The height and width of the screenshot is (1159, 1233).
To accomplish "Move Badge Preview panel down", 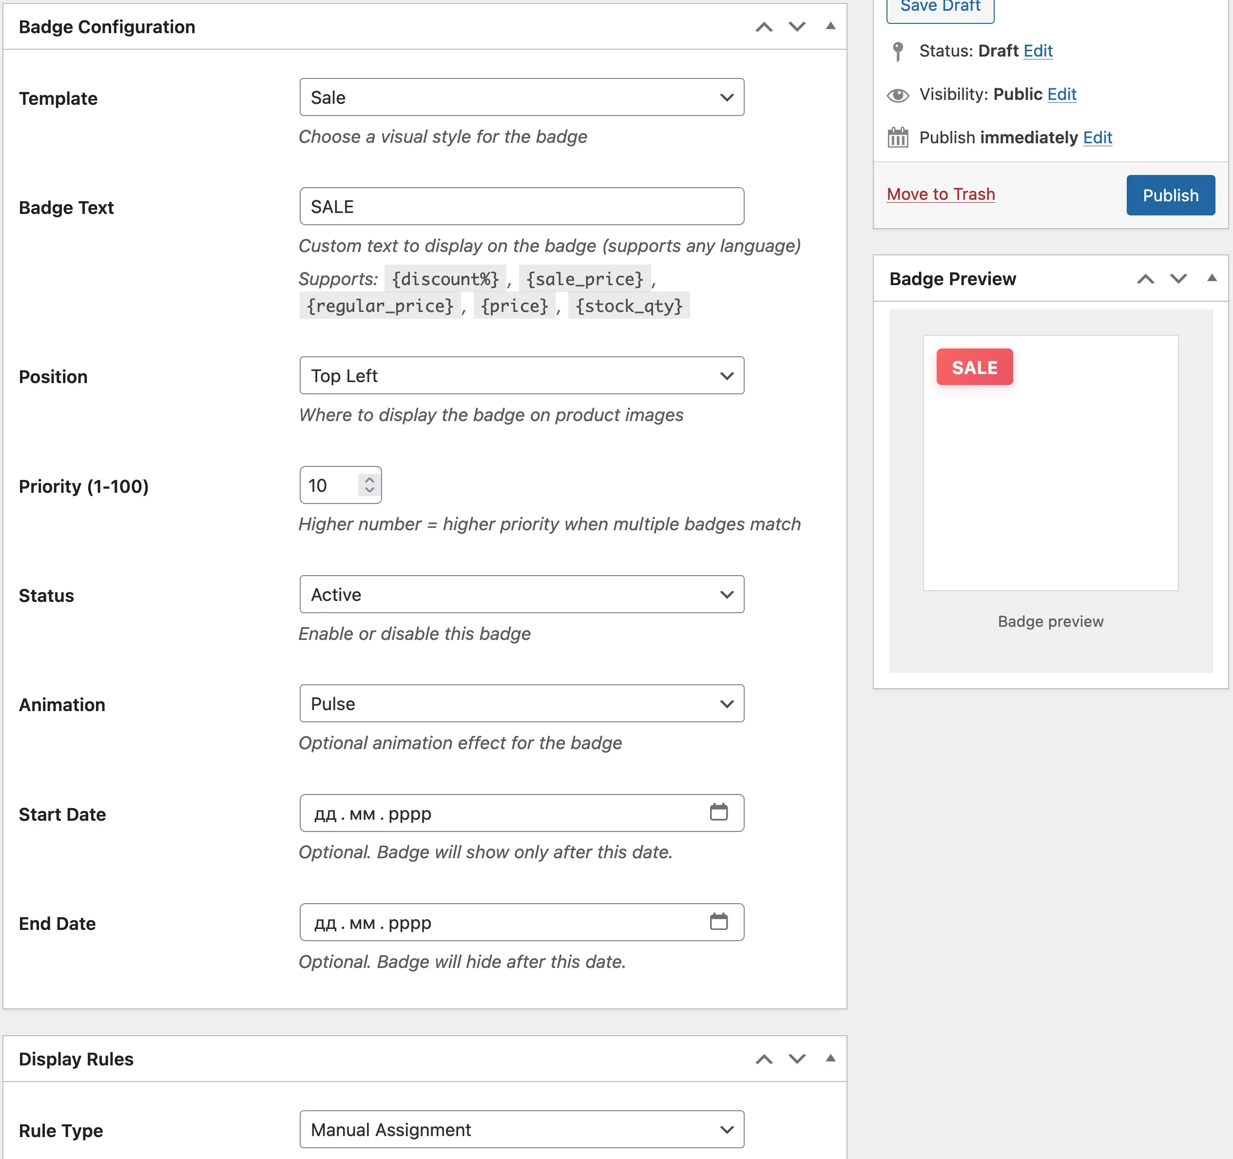I will click(1178, 279).
